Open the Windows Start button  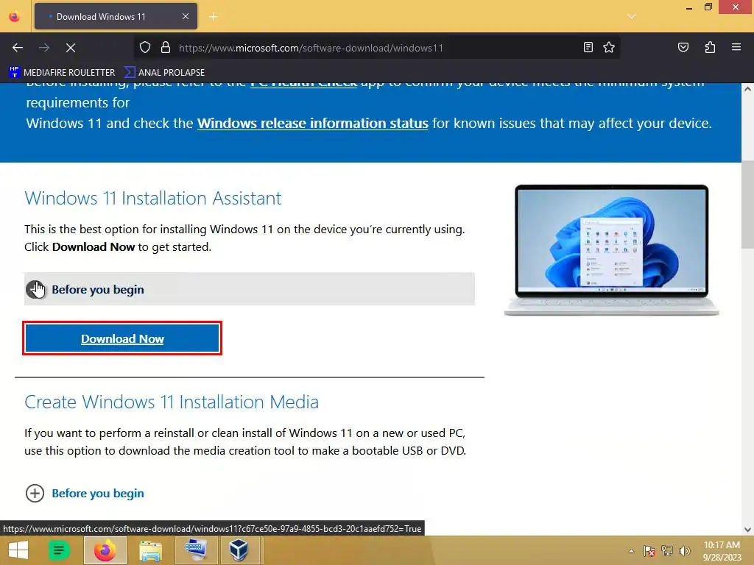[18, 550]
